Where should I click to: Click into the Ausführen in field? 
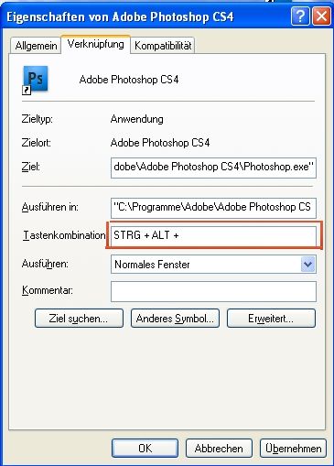click(x=213, y=208)
